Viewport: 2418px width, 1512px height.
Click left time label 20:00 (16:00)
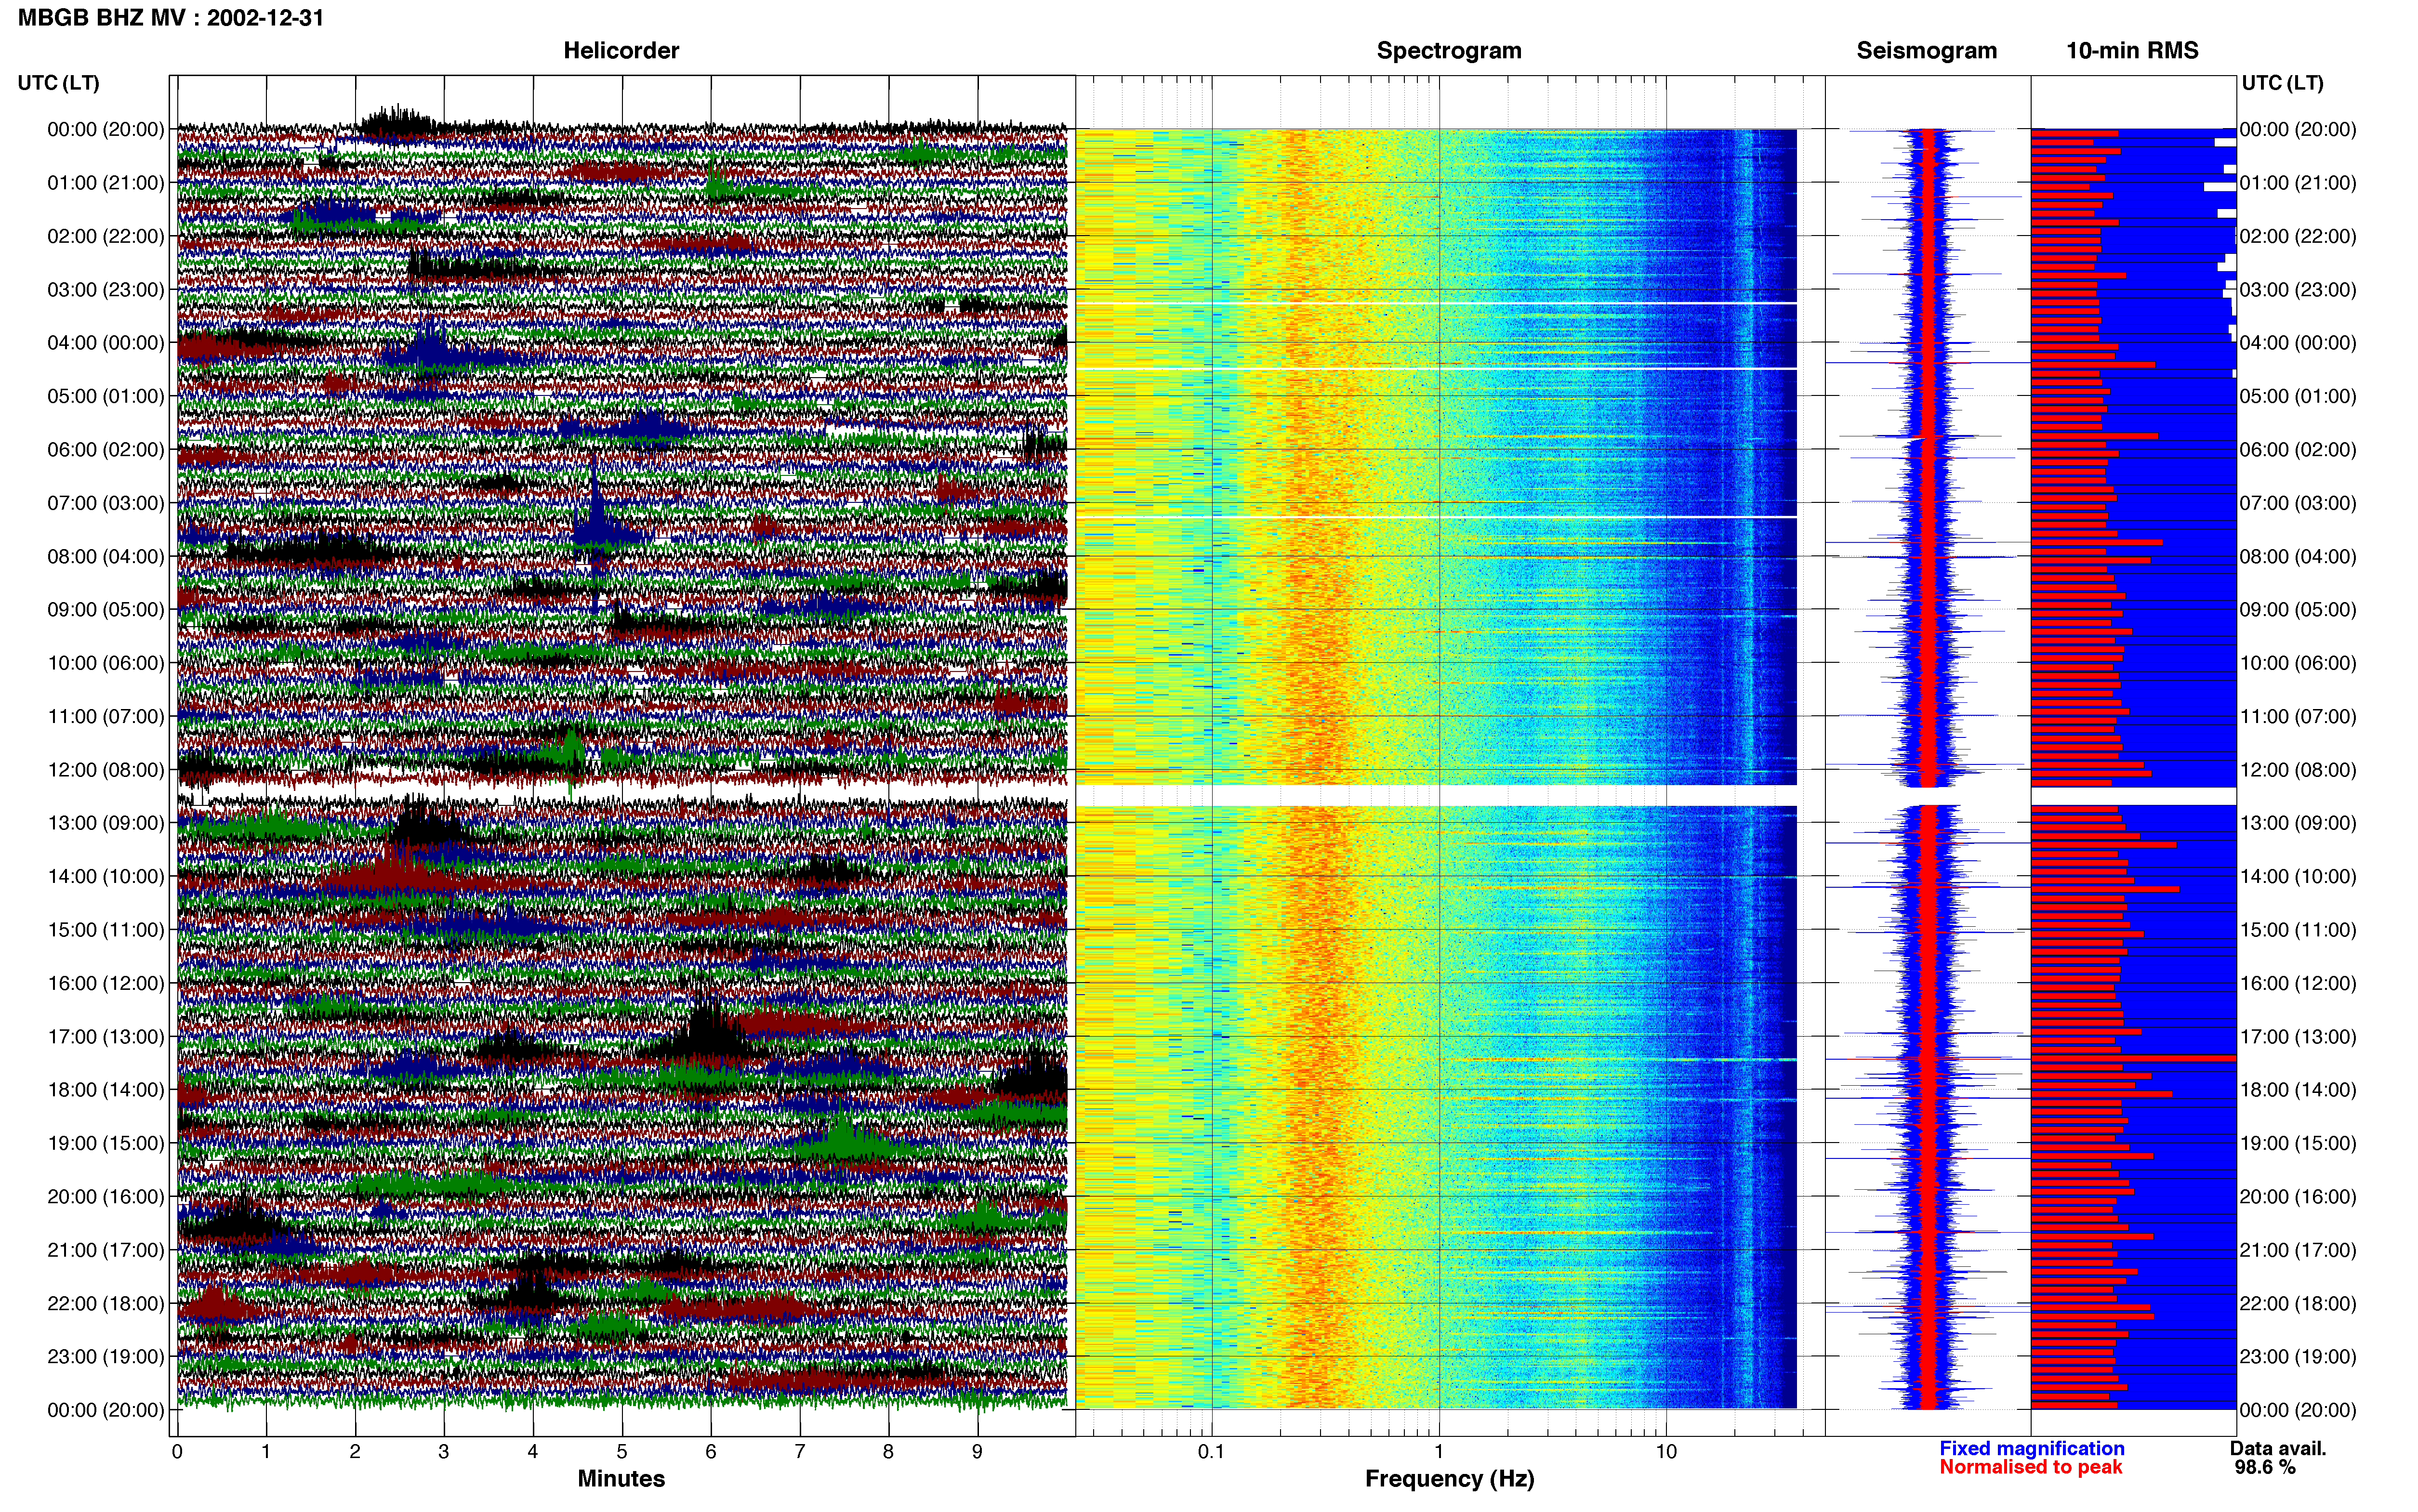(106, 1197)
